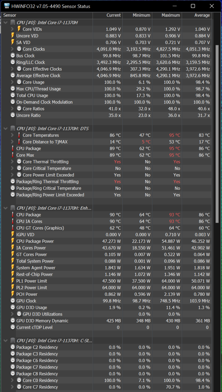Click lightning icon beside CPU Package Power
Image resolution: width=222 pixels, height=392 pixels.
13,241
